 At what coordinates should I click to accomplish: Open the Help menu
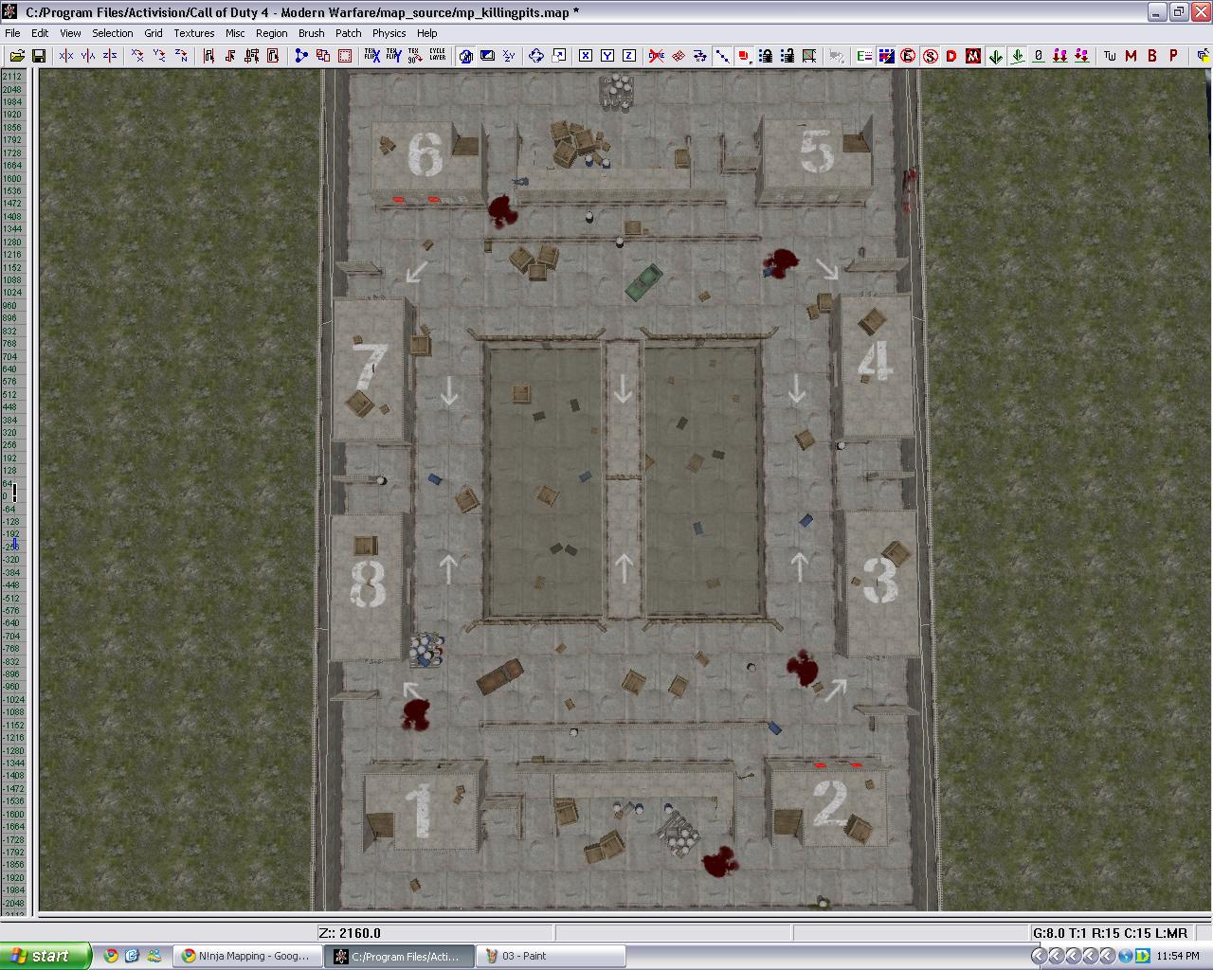click(427, 33)
